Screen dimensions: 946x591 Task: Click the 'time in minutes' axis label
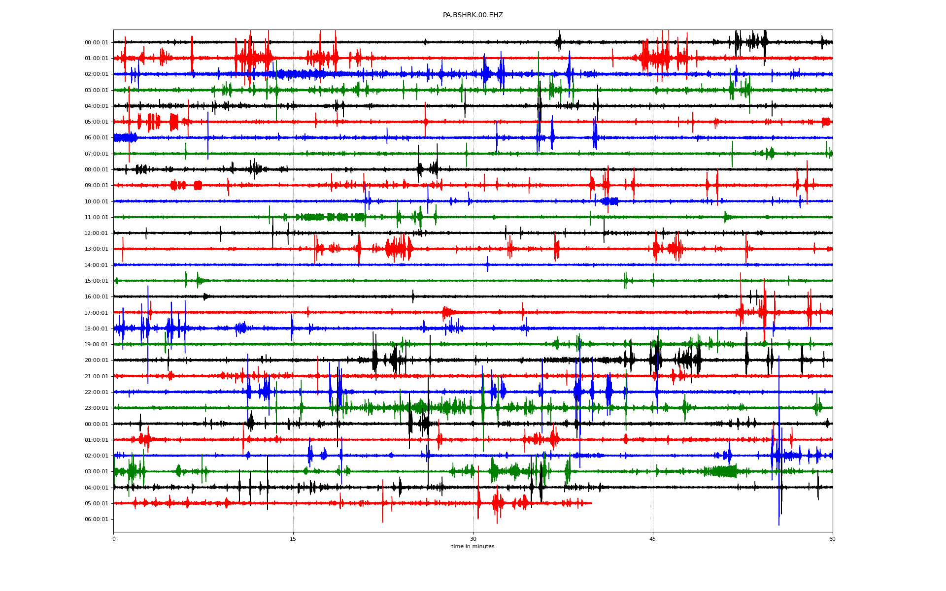[473, 547]
